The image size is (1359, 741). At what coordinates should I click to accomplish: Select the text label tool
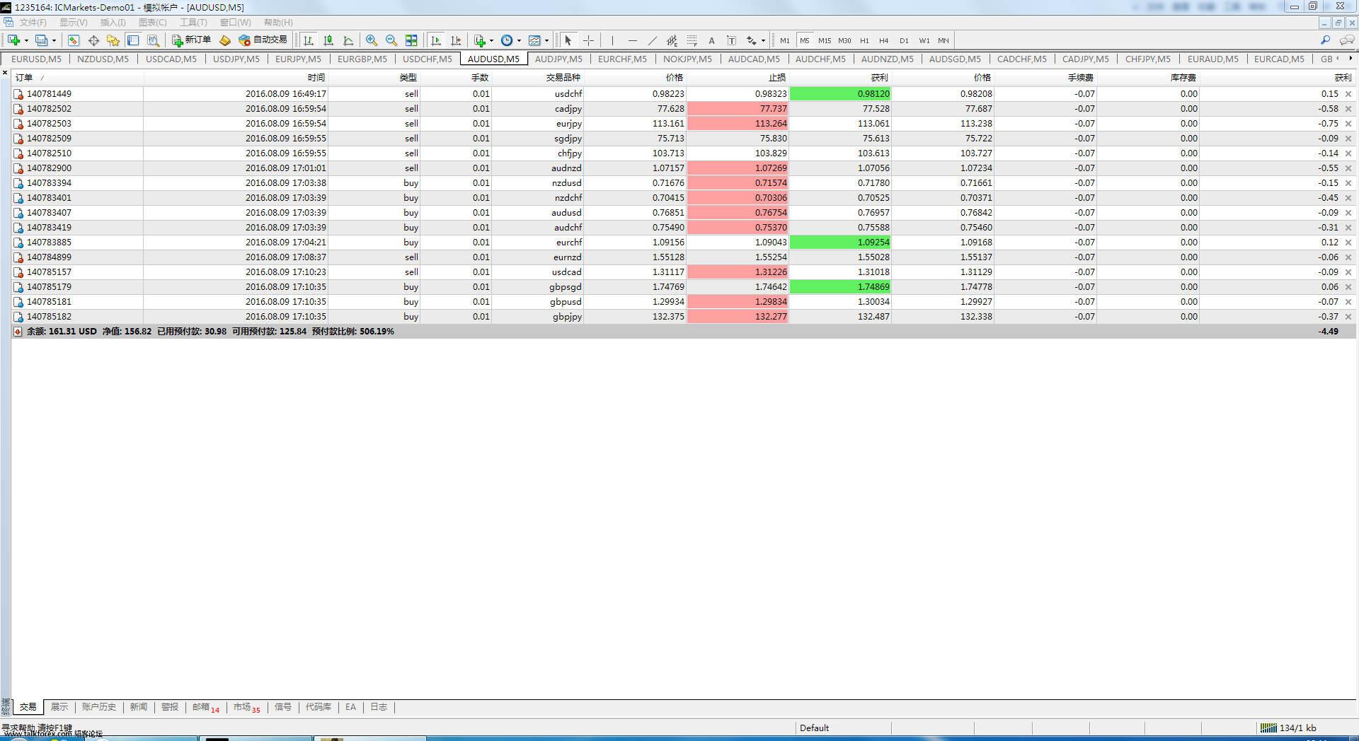(x=731, y=40)
